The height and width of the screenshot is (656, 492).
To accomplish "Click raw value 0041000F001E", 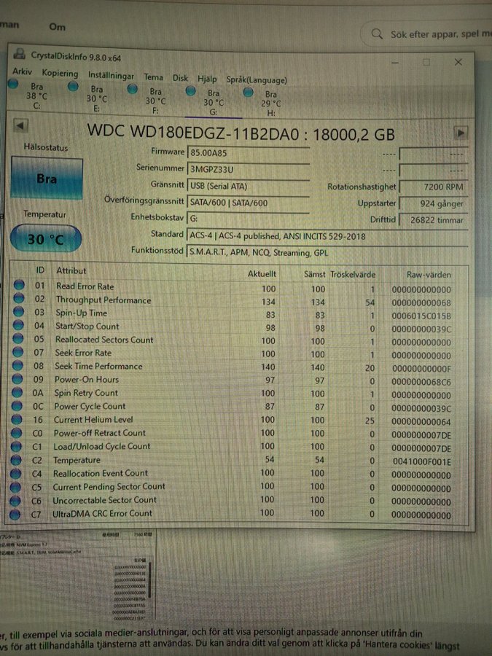I will 422,462.
